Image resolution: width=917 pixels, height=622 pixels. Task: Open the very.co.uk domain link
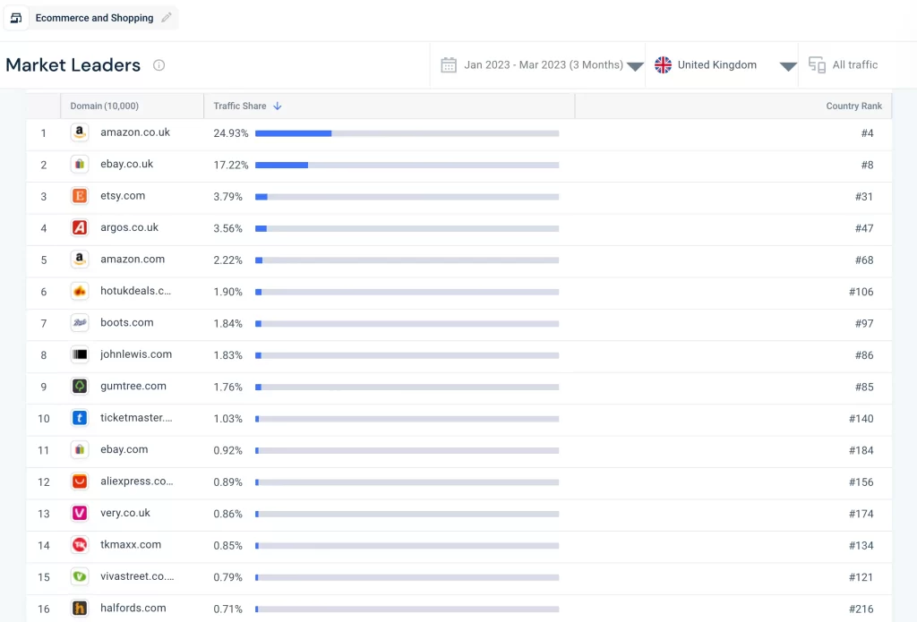pyautogui.click(x=125, y=513)
